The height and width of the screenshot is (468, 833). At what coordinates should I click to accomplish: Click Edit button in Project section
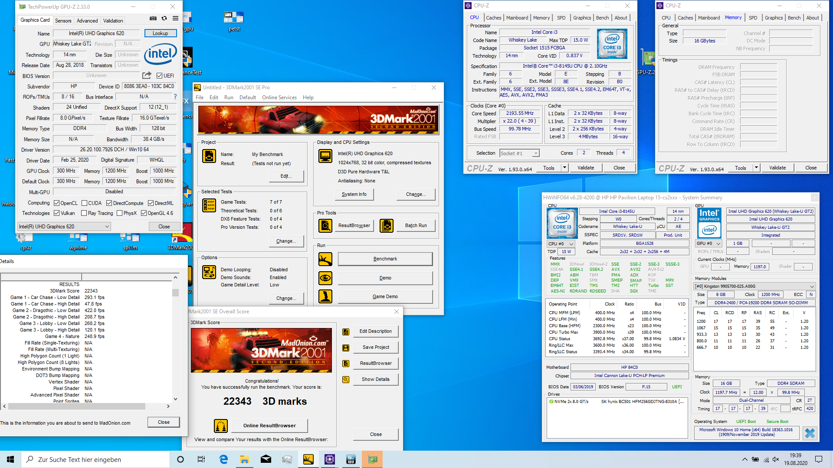[286, 176]
